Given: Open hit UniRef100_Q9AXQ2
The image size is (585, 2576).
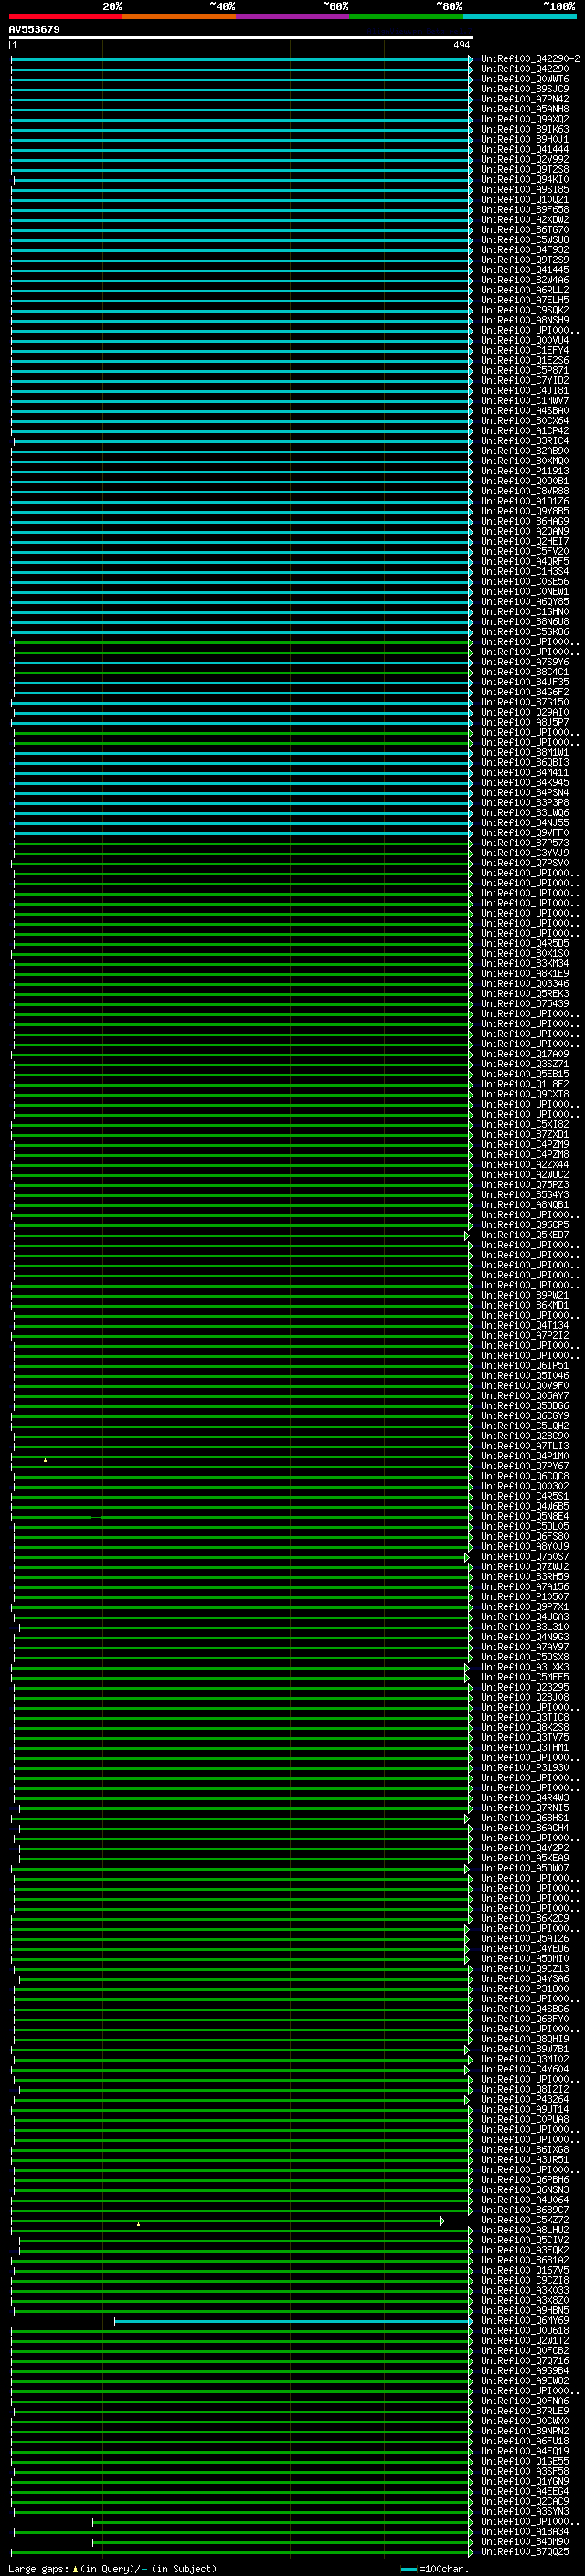Looking at the screenshot, I should pyautogui.click(x=525, y=119).
